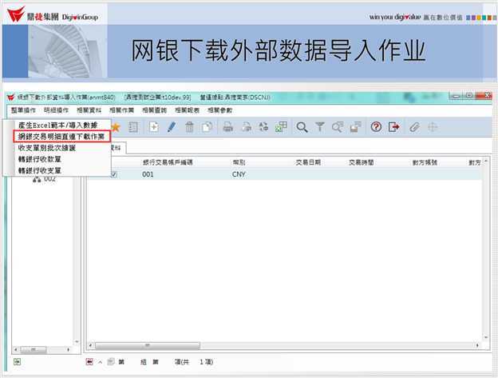This screenshot has height=378, width=498.
Task: Open the 整單操作 menu
Action: 23,110
